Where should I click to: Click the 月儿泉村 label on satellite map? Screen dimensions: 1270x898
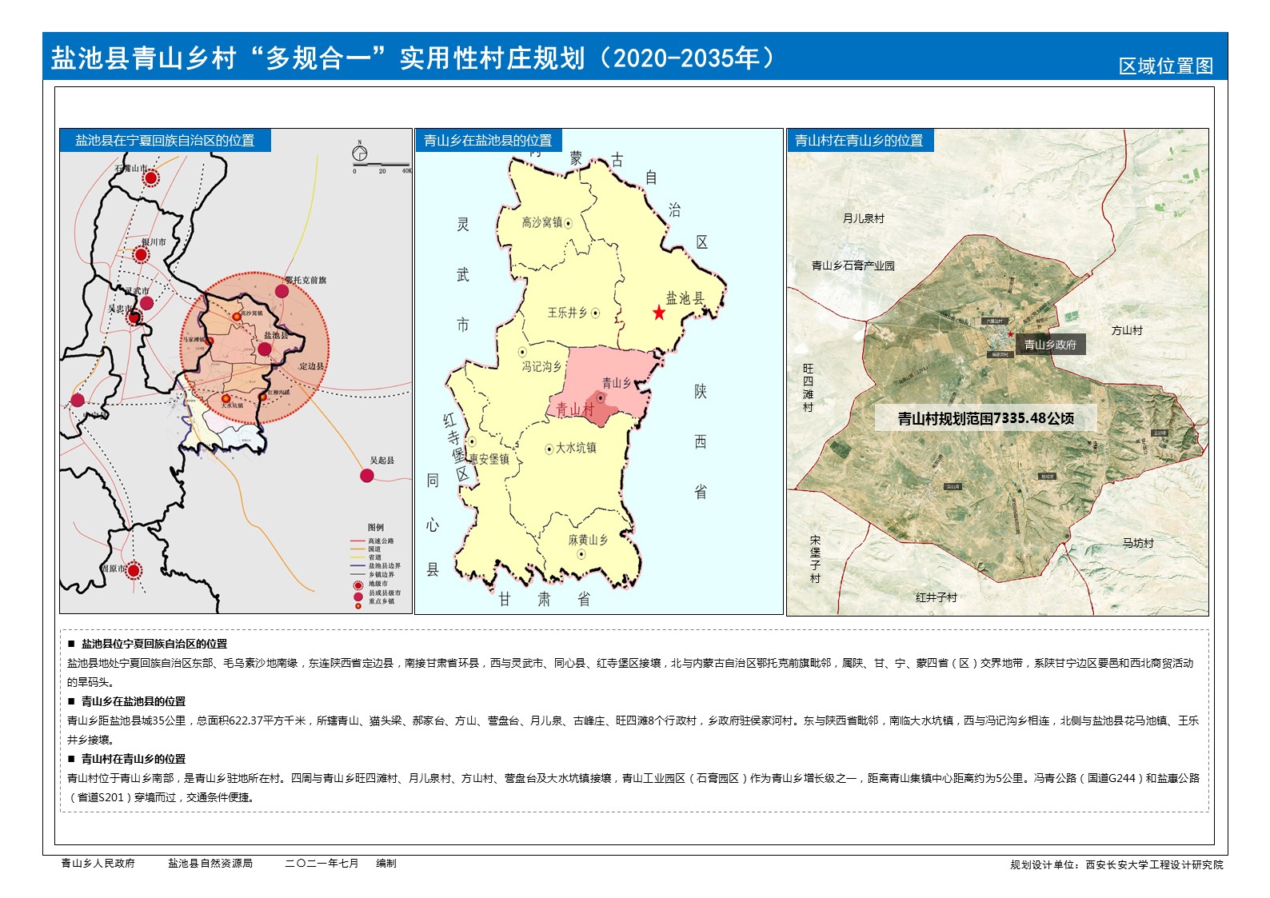(863, 218)
